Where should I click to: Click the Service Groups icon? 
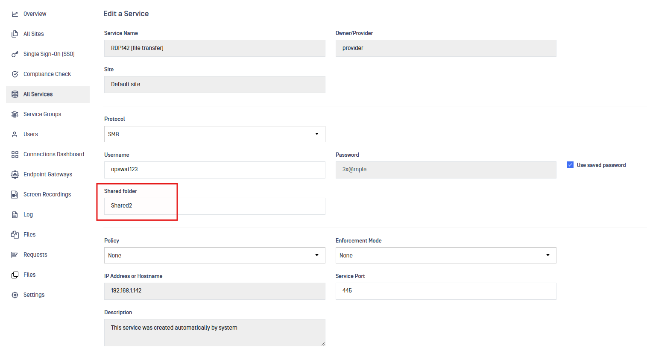[15, 114]
